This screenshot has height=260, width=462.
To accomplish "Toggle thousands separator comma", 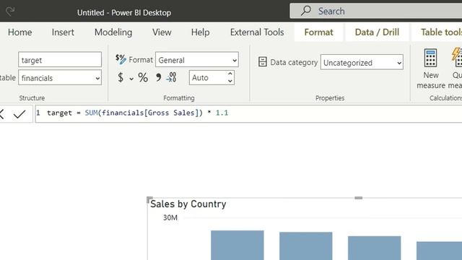I will (x=159, y=77).
